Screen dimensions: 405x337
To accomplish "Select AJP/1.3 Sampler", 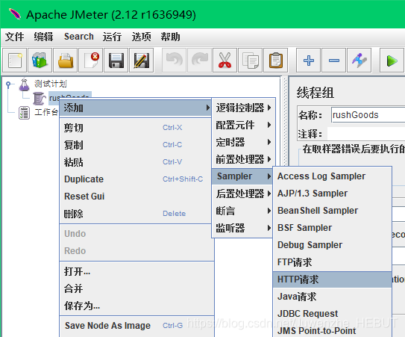I will [x=333, y=194].
